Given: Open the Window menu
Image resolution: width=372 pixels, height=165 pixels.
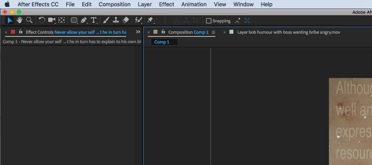Looking at the screenshot, I should point(244,4).
